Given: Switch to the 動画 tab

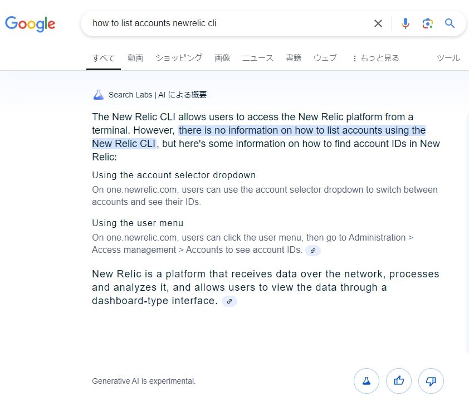Looking at the screenshot, I should click(135, 58).
